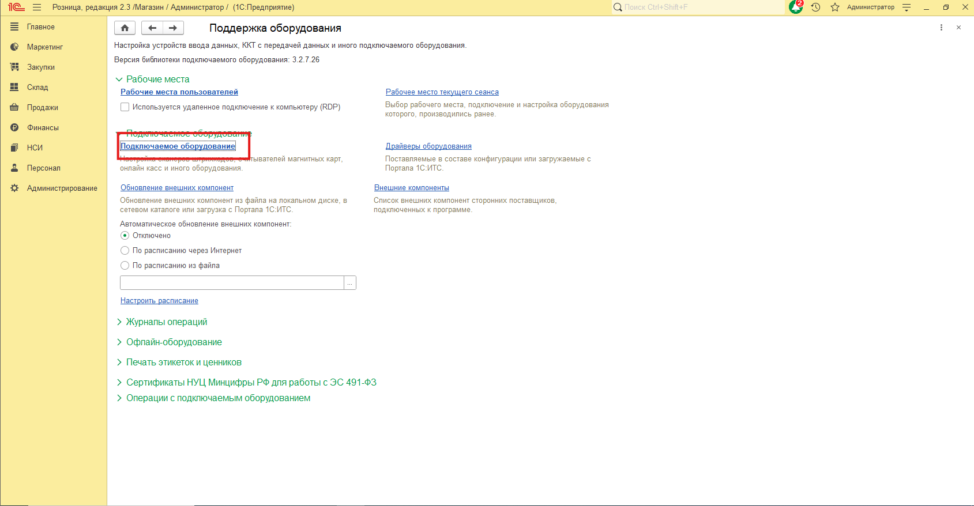The image size is (974, 506).
Task: Click the search magnifier icon
Action: tap(618, 7)
